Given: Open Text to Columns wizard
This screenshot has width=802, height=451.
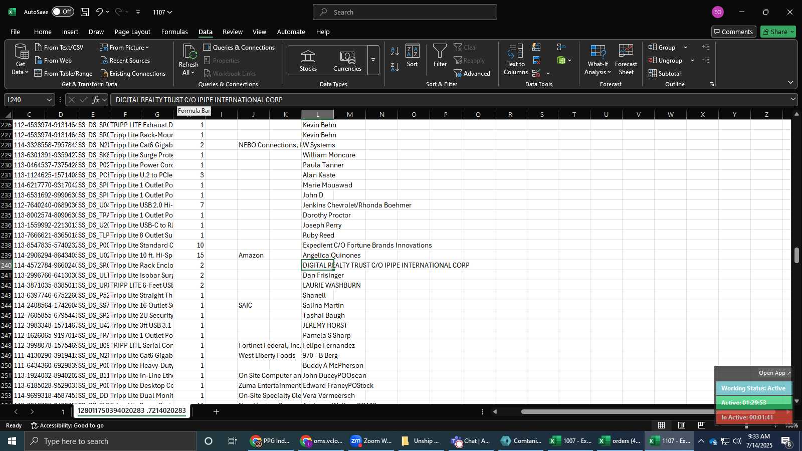Looking at the screenshot, I should [x=516, y=59].
